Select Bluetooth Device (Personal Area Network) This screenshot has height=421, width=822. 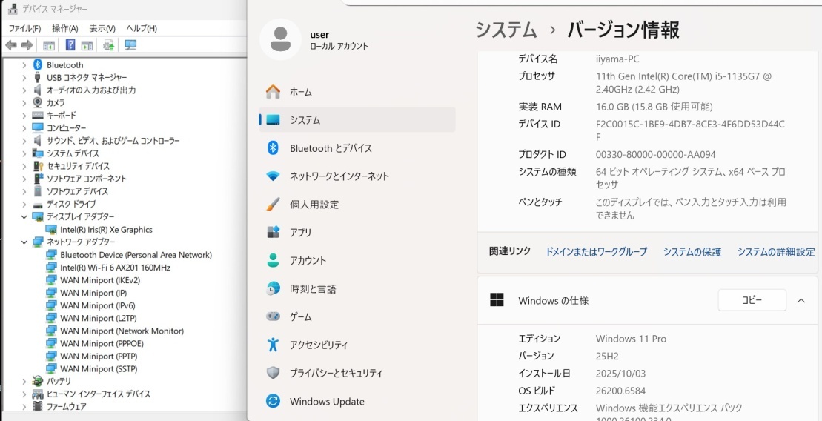[136, 255]
